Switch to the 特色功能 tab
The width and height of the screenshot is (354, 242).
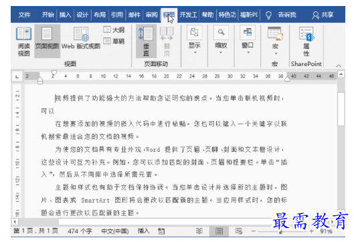[228, 15]
